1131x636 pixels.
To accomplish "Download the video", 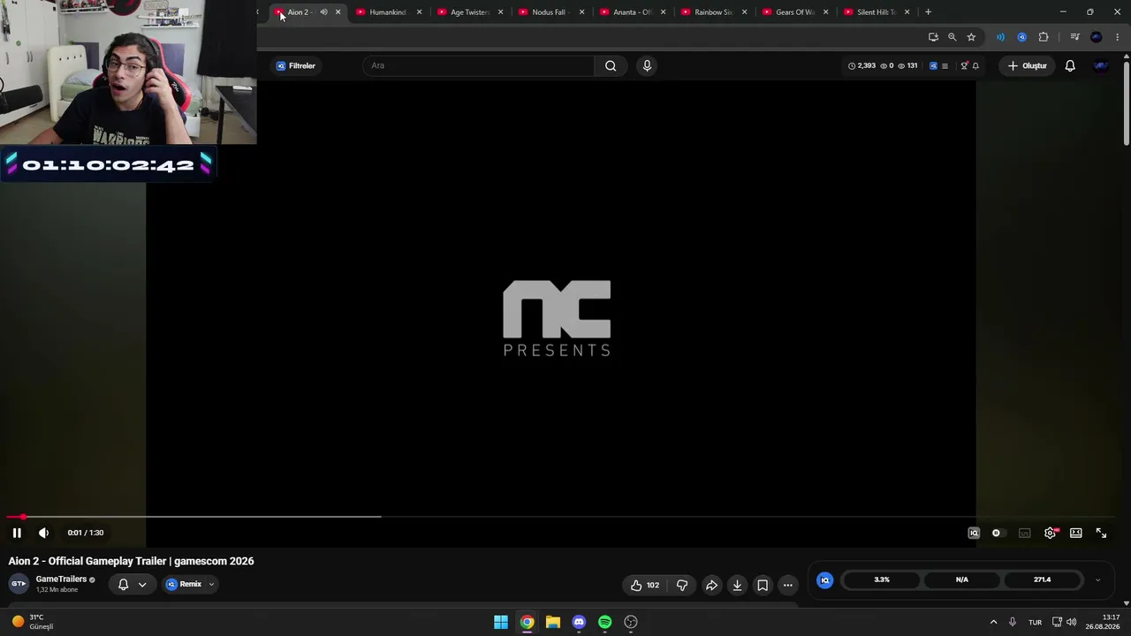I will [x=737, y=585].
